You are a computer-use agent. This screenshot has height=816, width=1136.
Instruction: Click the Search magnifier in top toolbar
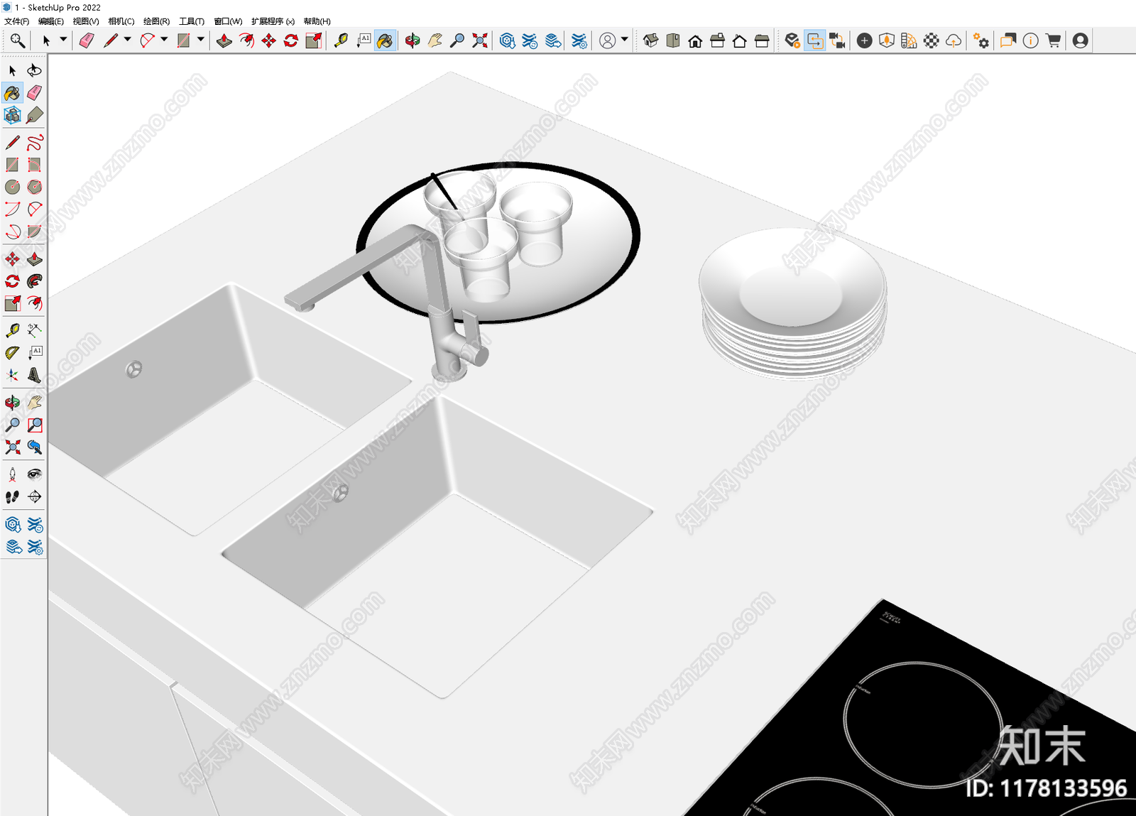[17, 40]
